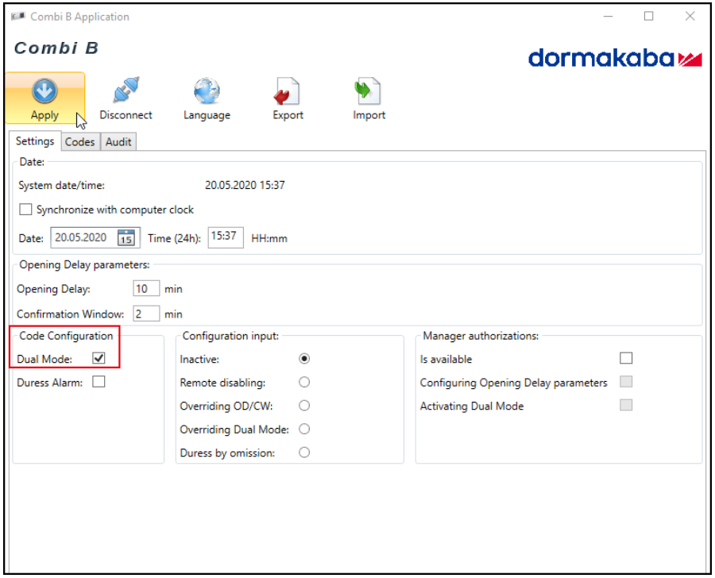Click the dormakaba logo
This screenshot has width=715, height=578.
[x=615, y=58]
